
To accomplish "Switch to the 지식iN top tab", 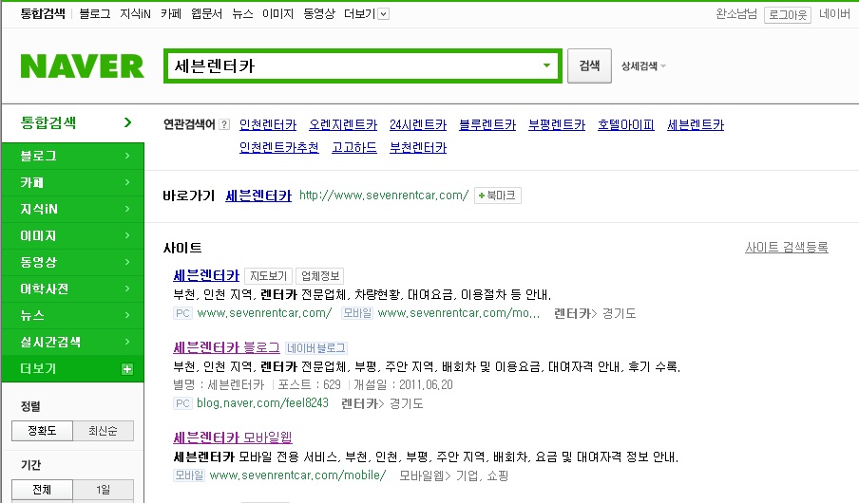I will (135, 13).
